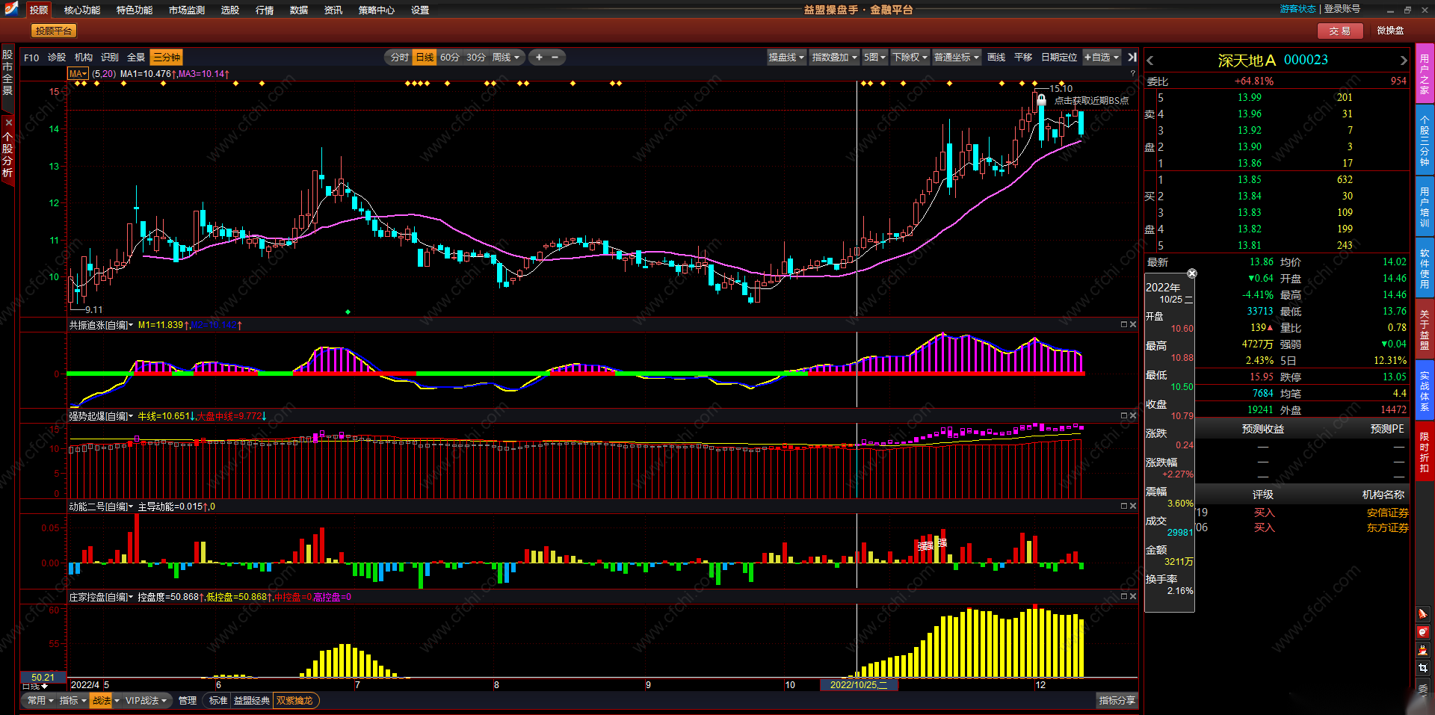Image resolution: width=1435 pixels, height=715 pixels.
Task: Click the 指标分享 button
Action: [x=1117, y=701]
